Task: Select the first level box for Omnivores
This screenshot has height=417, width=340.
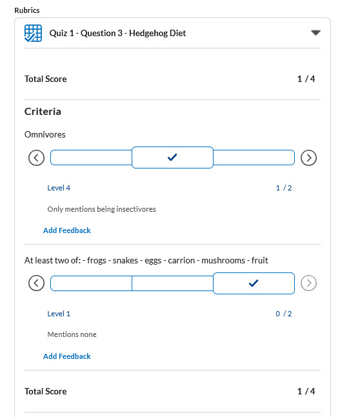Action: pyautogui.click(x=91, y=158)
